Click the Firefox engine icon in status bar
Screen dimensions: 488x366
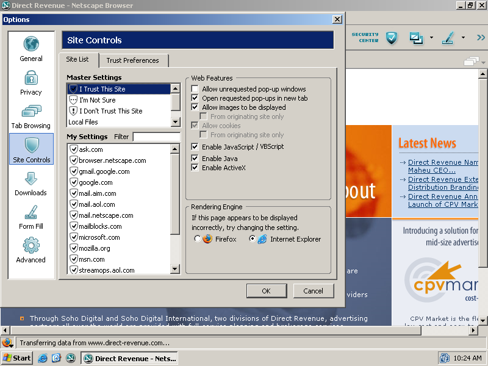7,343
